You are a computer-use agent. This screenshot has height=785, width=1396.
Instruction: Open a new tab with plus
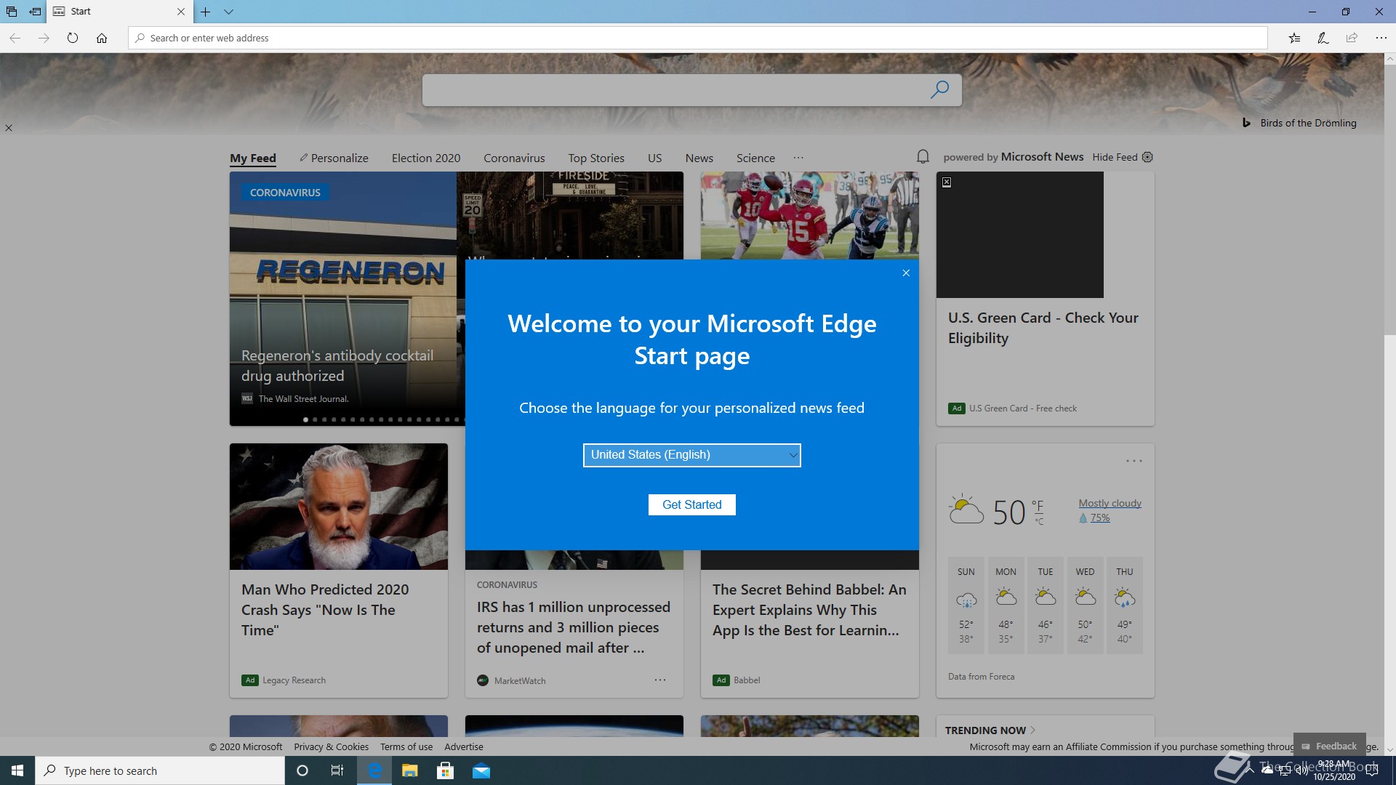[206, 12]
